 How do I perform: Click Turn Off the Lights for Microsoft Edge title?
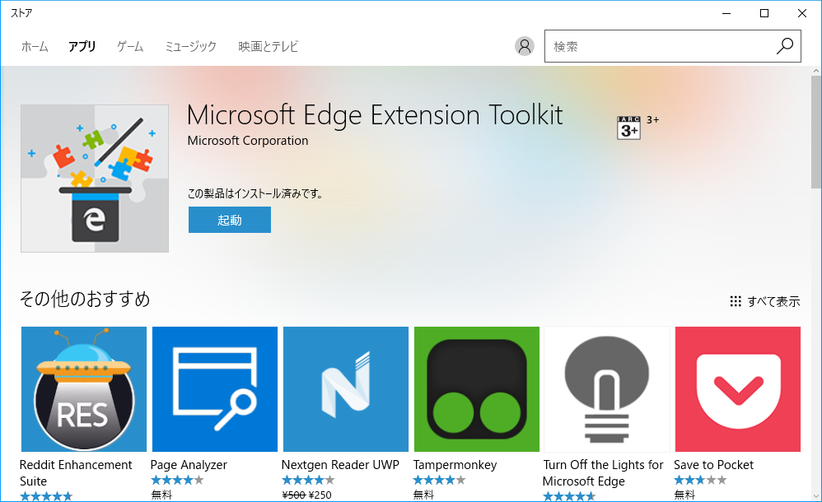(603, 472)
